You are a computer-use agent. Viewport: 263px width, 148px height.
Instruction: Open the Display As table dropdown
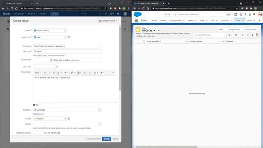tap(237, 35)
